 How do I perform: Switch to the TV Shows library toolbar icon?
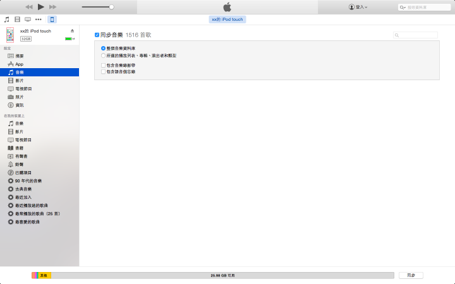pyautogui.click(x=28, y=20)
